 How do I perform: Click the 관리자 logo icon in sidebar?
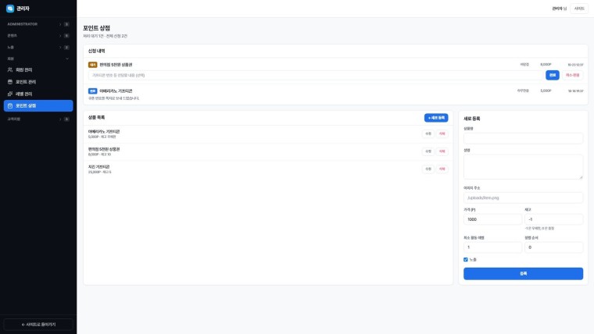point(10,9)
